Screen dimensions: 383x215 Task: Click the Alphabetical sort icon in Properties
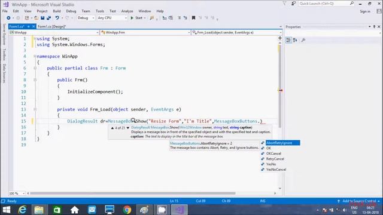tap(295, 40)
